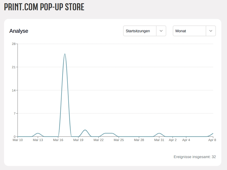227x170 pixels.
Task: Open the Monat time range dropdown
Action: click(189, 31)
